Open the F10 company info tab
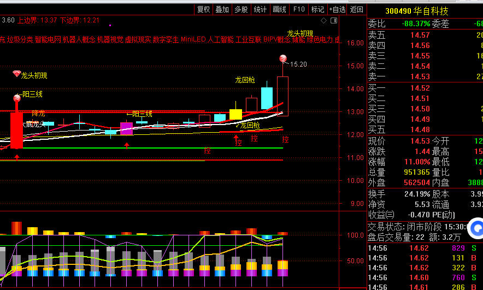 pyautogui.click(x=298, y=9)
